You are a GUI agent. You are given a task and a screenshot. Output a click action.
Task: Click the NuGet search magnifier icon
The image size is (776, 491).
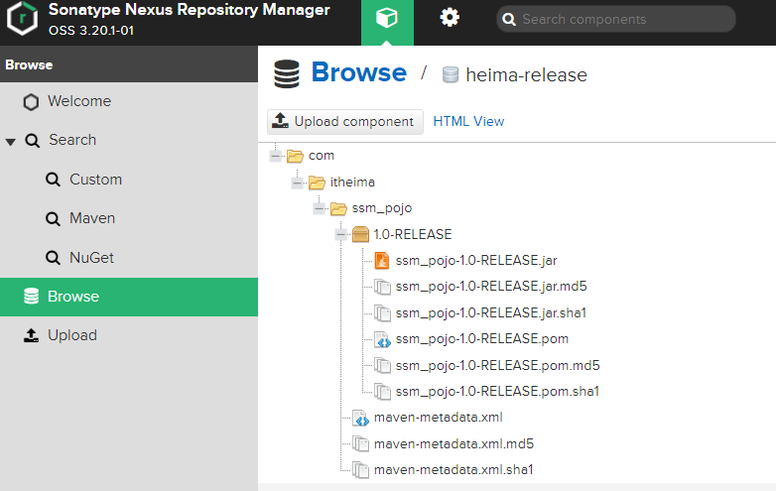pos(53,258)
